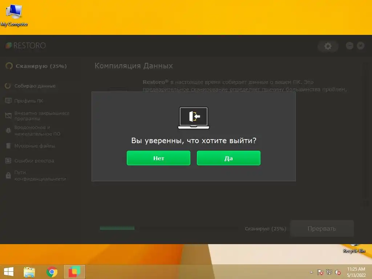Image resolution: width=372 pixels, height=279 pixels.
Task: Click the Сканирую (25%) status text near progress
Action: (265, 229)
